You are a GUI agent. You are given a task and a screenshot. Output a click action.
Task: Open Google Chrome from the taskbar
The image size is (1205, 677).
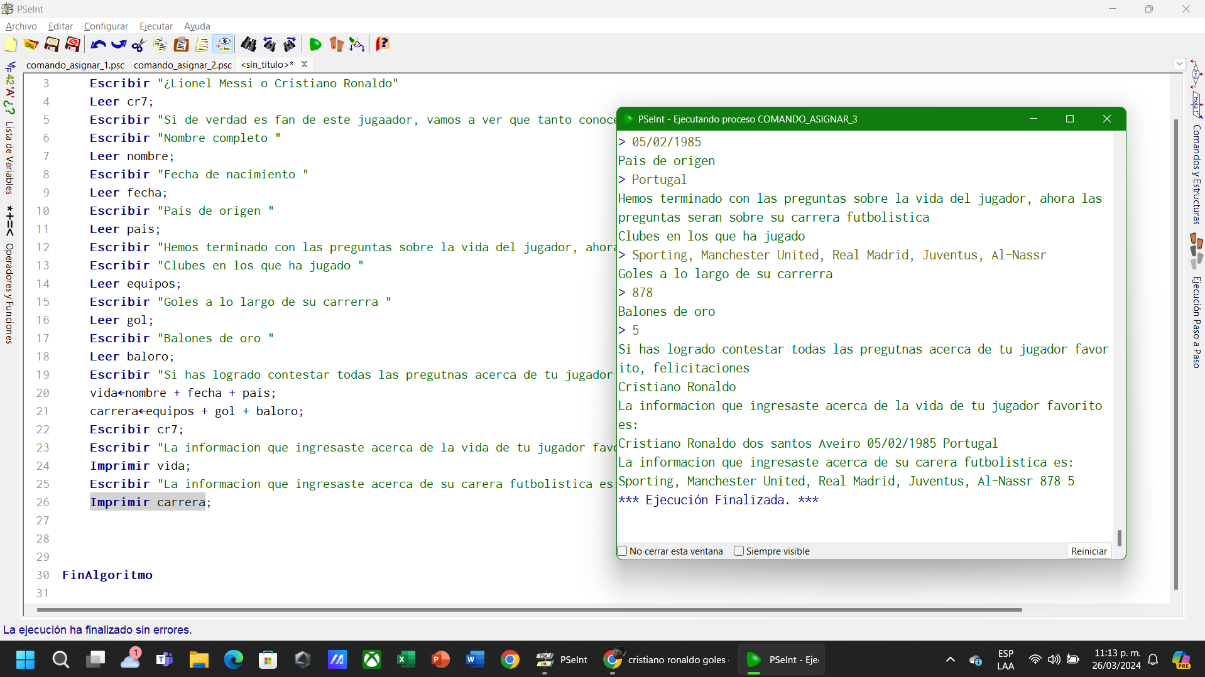pyautogui.click(x=510, y=659)
